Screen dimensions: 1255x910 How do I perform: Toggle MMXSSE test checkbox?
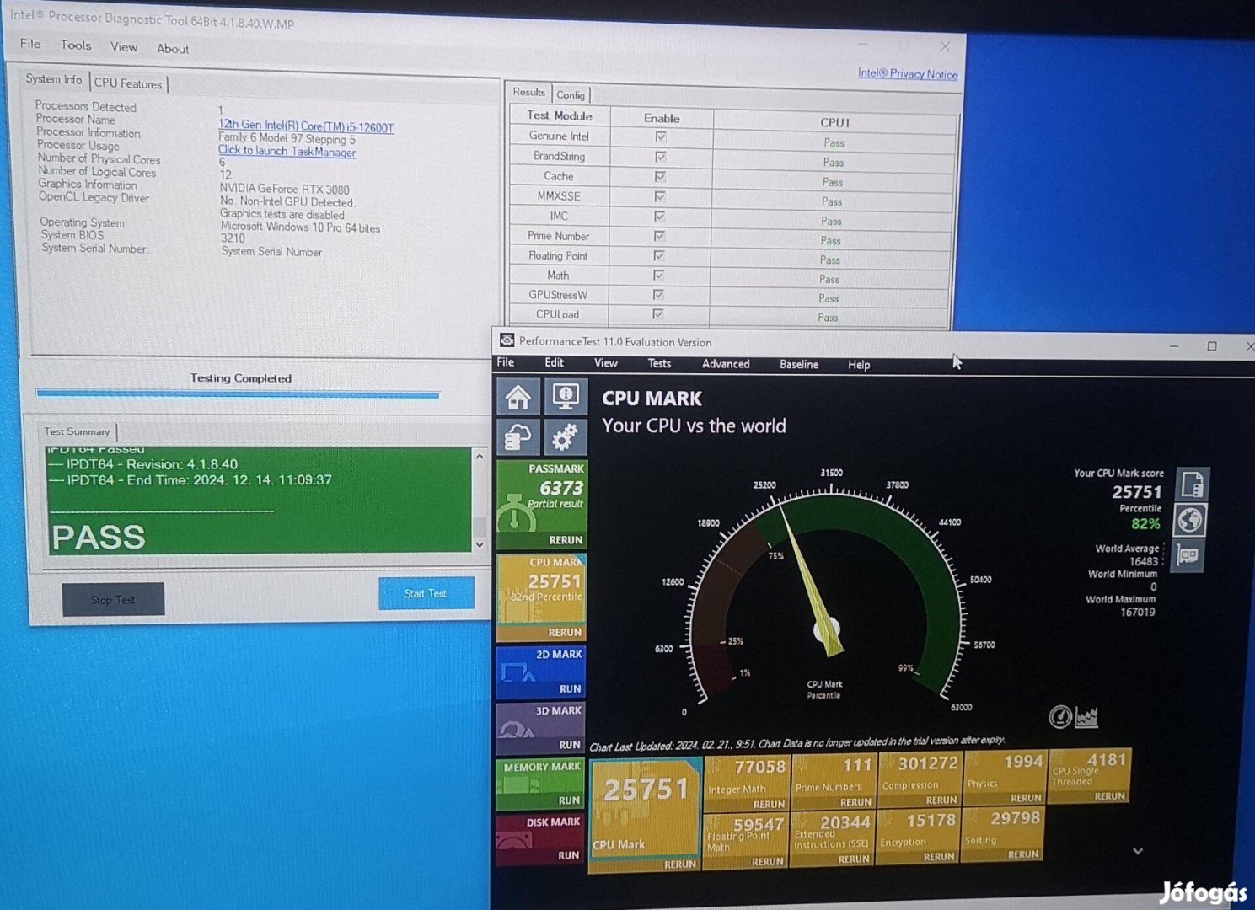click(659, 196)
